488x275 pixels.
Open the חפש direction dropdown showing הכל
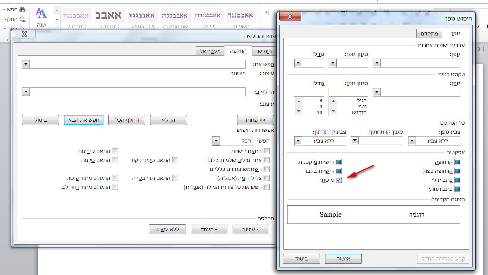[216, 141]
